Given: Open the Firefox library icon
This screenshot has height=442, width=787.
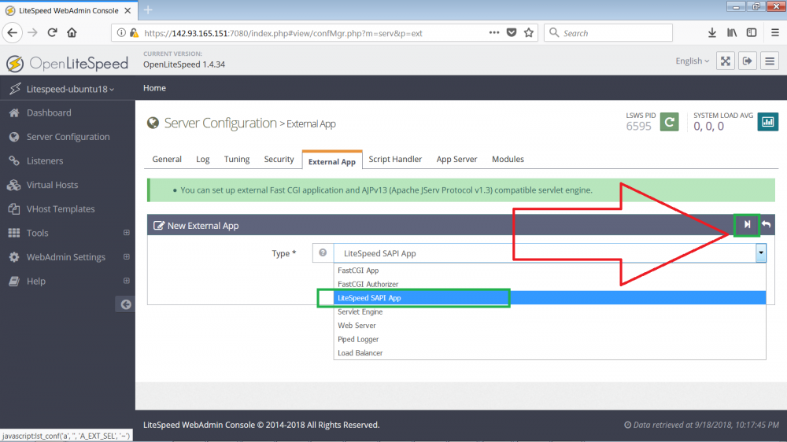Looking at the screenshot, I should pos(732,32).
